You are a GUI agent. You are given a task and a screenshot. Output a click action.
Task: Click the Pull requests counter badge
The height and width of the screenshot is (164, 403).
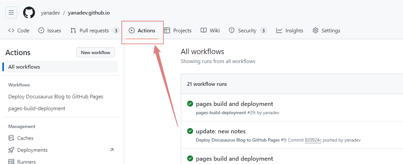pyautogui.click(x=116, y=31)
